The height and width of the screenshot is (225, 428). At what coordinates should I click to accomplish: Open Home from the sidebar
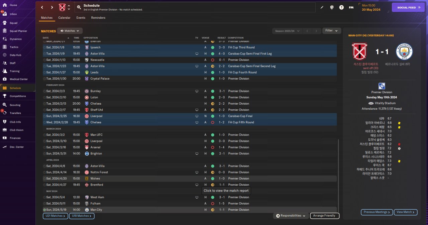[x=13, y=5]
